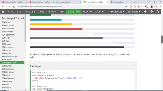Open CSS in top navigation
Screen dimensions: 163x91
pos(19,12)
